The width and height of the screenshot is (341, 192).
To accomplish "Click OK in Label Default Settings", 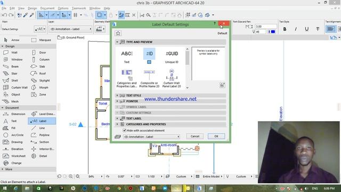I will tap(216, 137).
